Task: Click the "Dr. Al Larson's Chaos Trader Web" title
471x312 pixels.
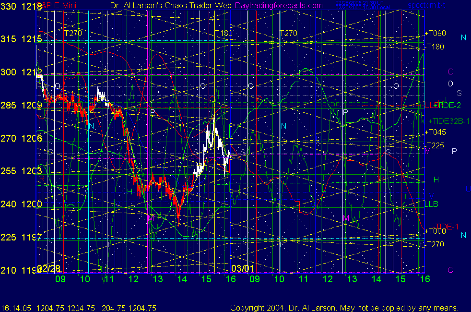Action: point(171,5)
